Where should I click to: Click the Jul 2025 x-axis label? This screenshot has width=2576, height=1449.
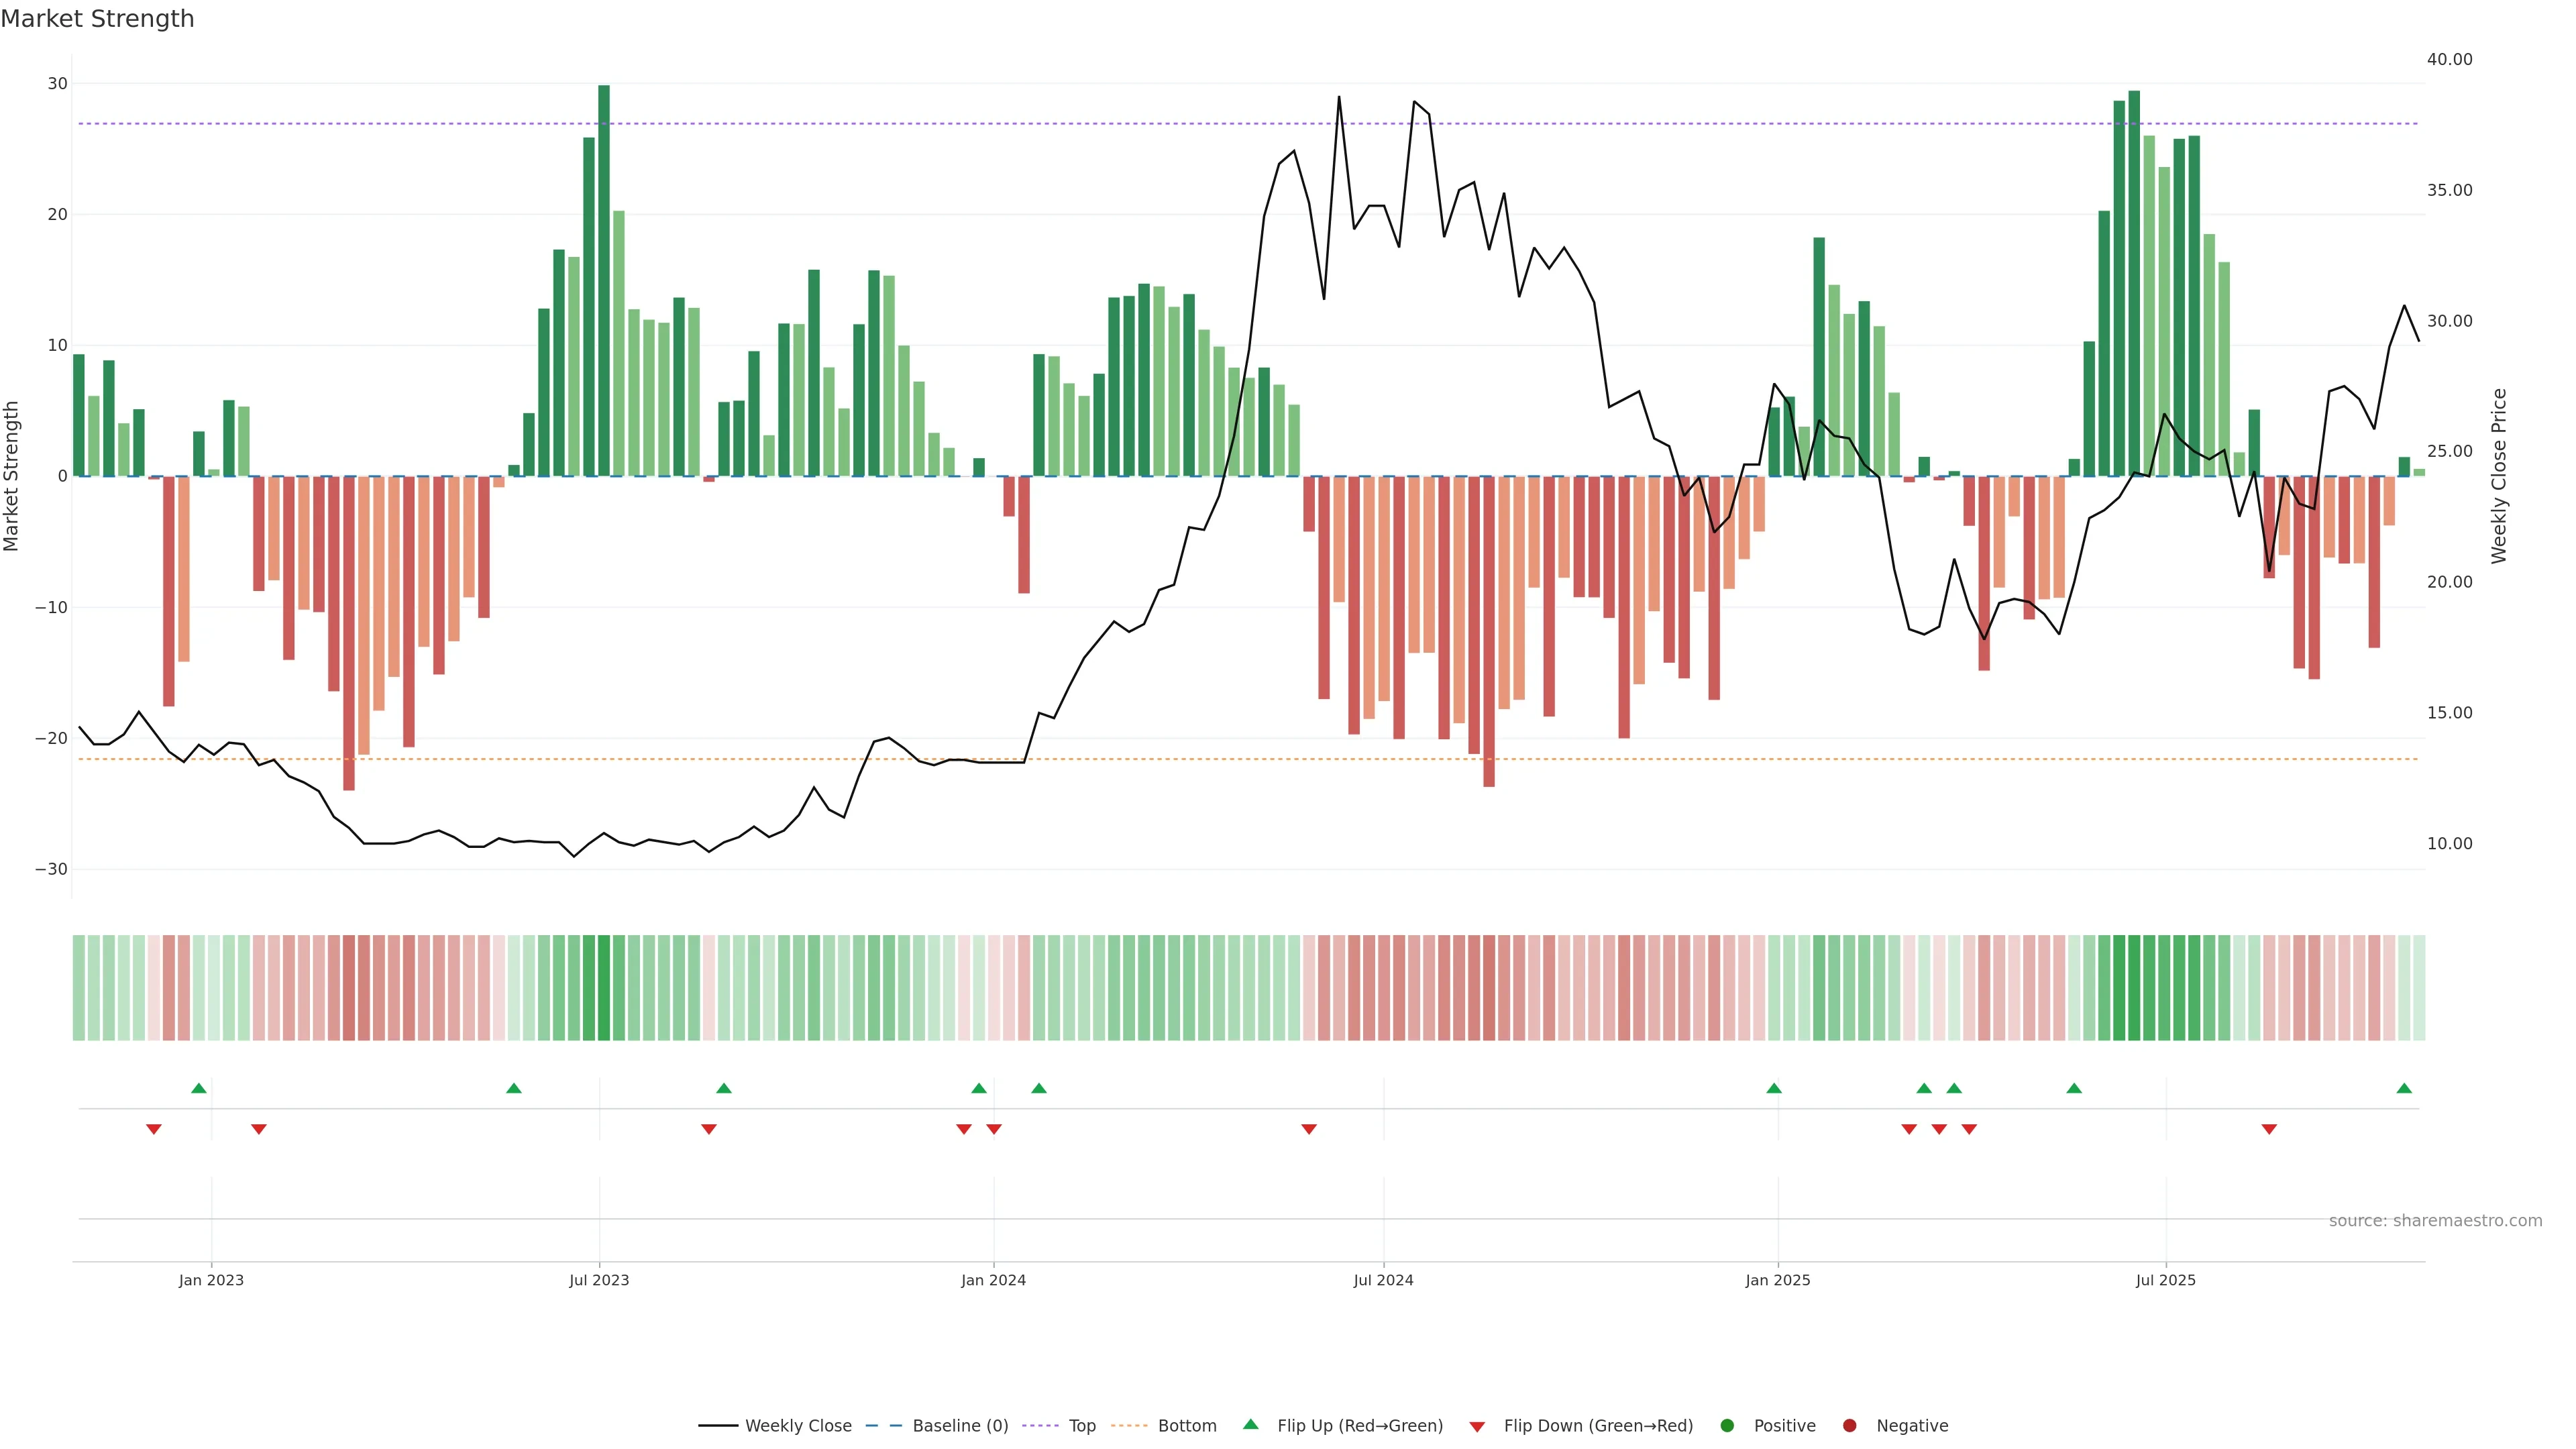pyautogui.click(x=2165, y=1280)
